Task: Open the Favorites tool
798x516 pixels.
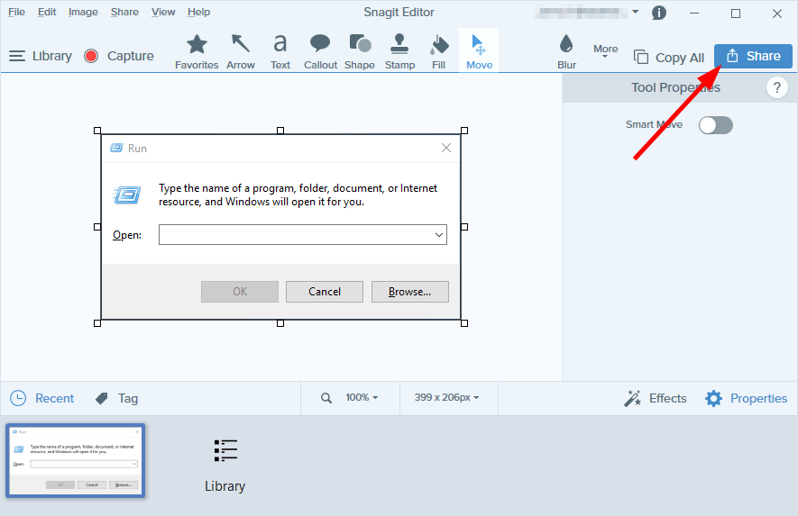Action: [197, 51]
